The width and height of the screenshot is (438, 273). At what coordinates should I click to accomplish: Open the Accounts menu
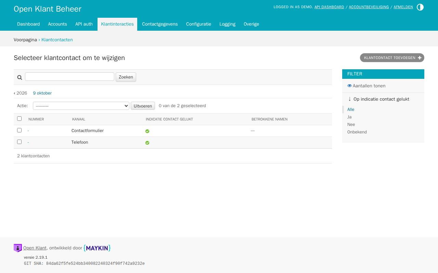pyautogui.click(x=57, y=24)
